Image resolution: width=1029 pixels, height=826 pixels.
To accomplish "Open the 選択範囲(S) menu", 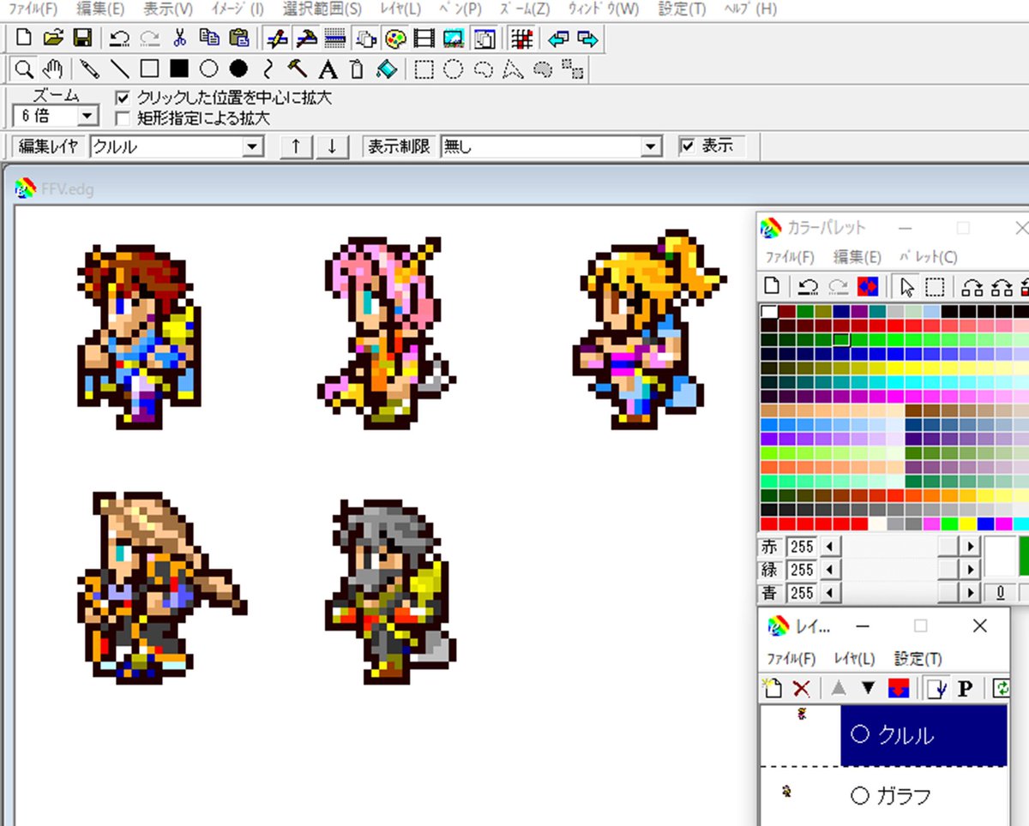I will (322, 9).
